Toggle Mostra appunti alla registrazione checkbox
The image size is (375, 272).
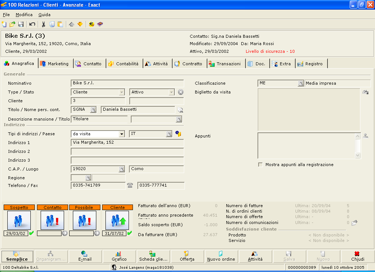point(260,165)
